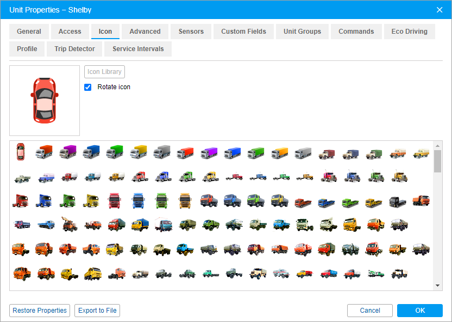Cancel the unit properties changes

[x=370, y=311]
